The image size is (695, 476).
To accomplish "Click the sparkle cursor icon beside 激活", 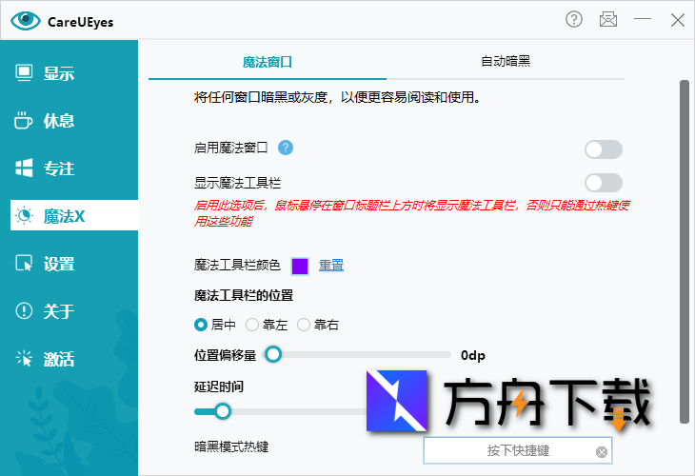I will click(x=24, y=358).
